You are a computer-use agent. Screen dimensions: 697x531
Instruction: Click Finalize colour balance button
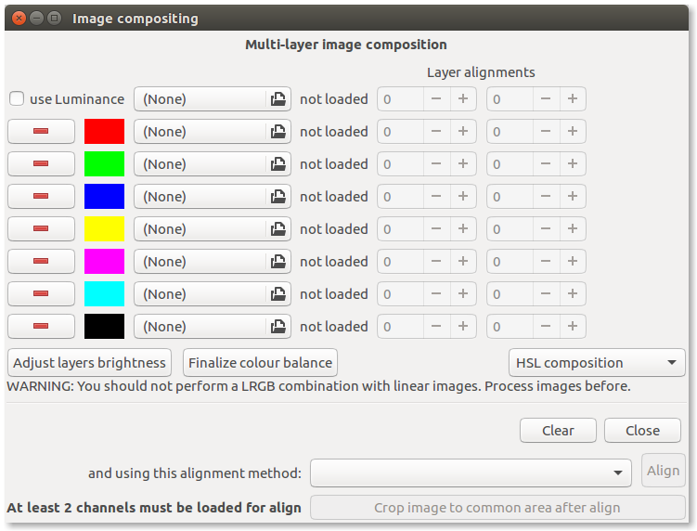tap(259, 363)
